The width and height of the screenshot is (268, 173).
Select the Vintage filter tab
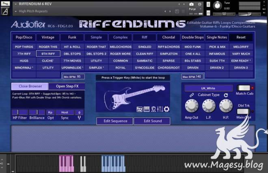click(x=48, y=37)
